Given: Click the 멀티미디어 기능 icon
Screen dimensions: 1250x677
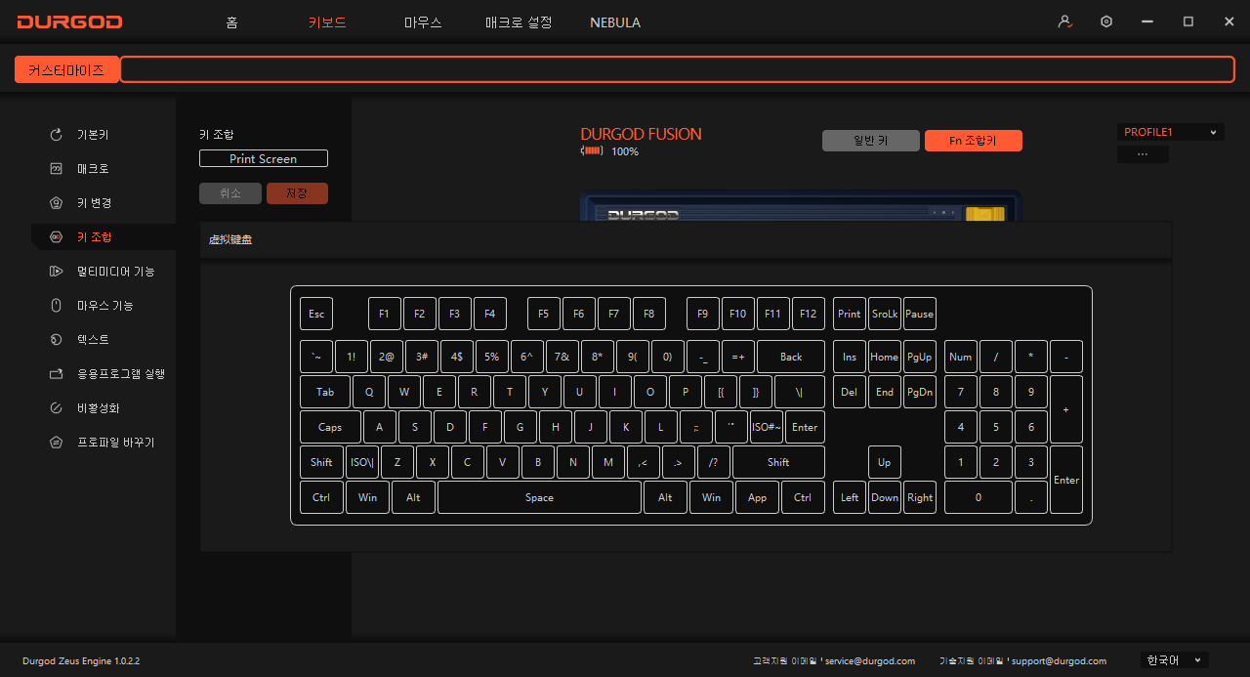Looking at the screenshot, I should coord(57,272).
